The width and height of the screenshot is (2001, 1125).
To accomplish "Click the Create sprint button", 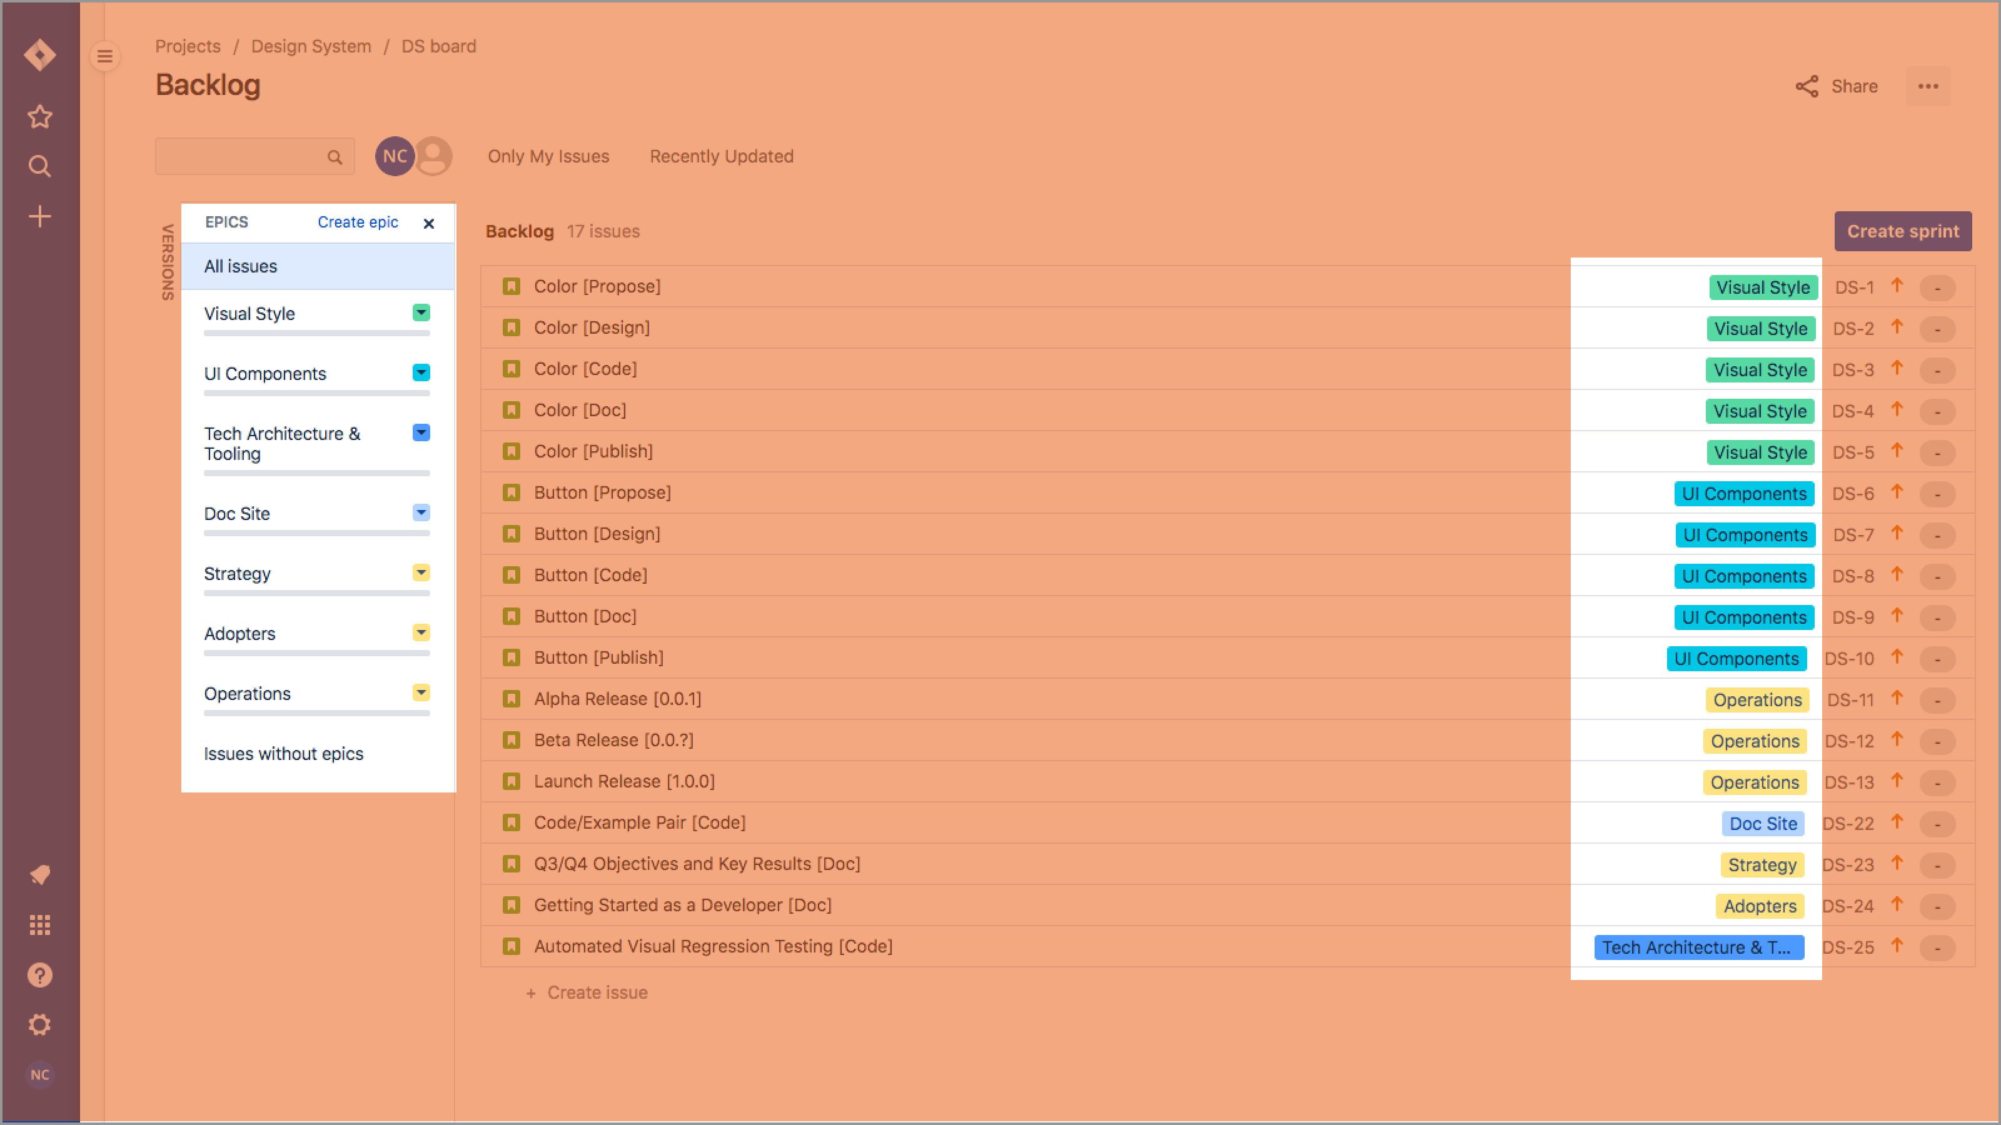I will [1902, 231].
